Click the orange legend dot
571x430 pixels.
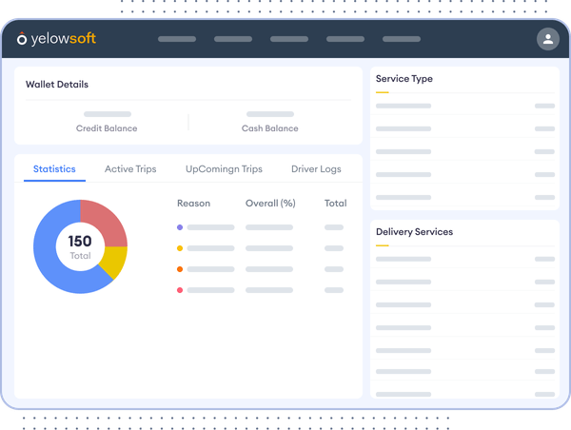180,269
